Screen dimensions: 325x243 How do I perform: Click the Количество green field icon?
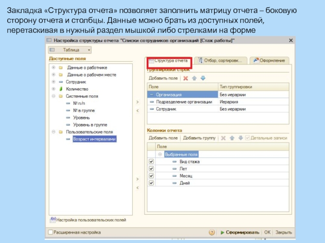60,89
